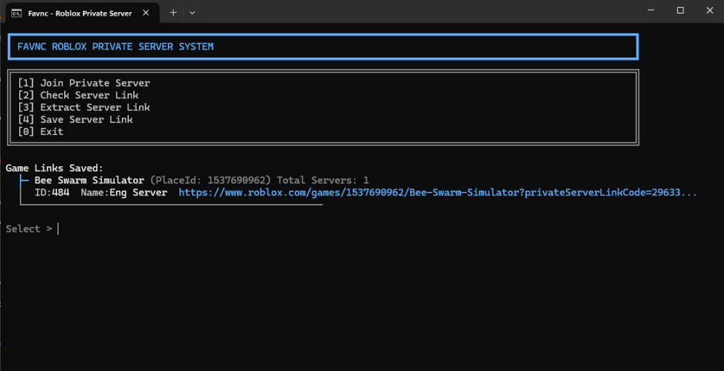Click the Join Private Server option
Image resolution: width=724 pixels, height=371 pixels.
[x=84, y=83]
